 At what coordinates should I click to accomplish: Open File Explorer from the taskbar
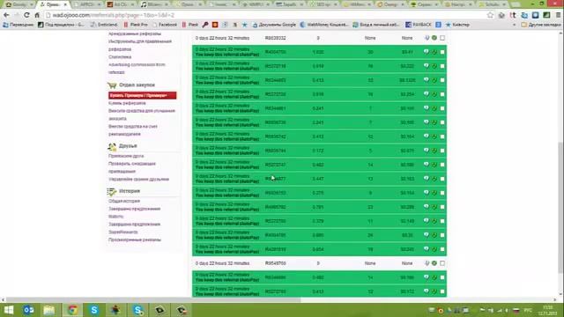tap(49, 310)
